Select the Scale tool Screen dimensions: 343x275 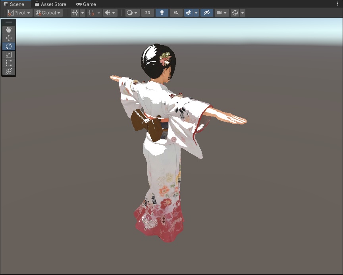tap(8, 55)
